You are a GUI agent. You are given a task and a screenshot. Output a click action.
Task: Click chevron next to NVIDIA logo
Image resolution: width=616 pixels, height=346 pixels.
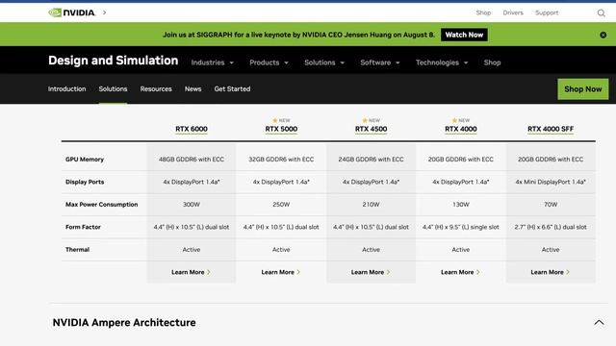105,12
